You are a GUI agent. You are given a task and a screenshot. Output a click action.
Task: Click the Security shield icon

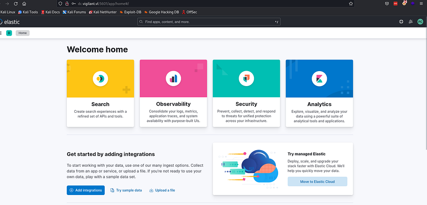click(246, 79)
